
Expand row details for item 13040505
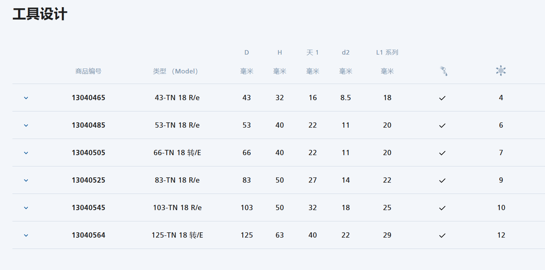pyautogui.click(x=26, y=153)
